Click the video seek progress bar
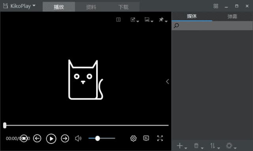 [86, 125]
